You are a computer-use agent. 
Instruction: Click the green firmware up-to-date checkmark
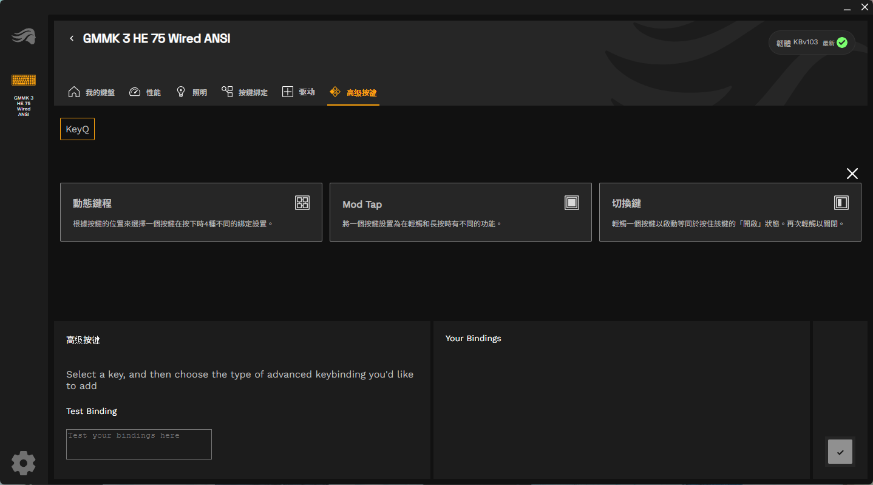click(842, 42)
